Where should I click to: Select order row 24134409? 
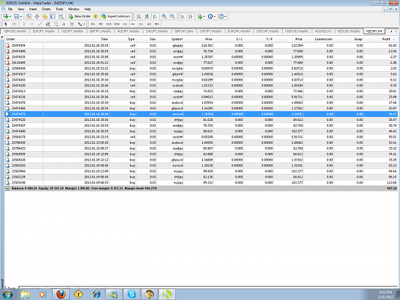click(x=201, y=63)
